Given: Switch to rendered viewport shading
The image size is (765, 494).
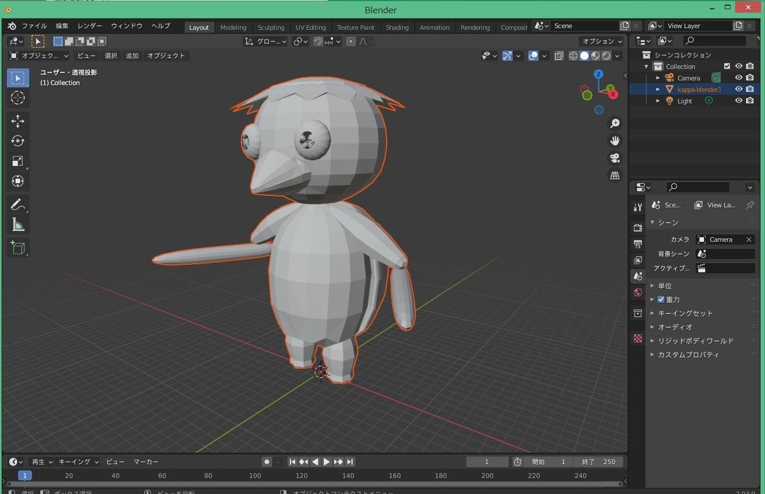Looking at the screenshot, I should 606,56.
